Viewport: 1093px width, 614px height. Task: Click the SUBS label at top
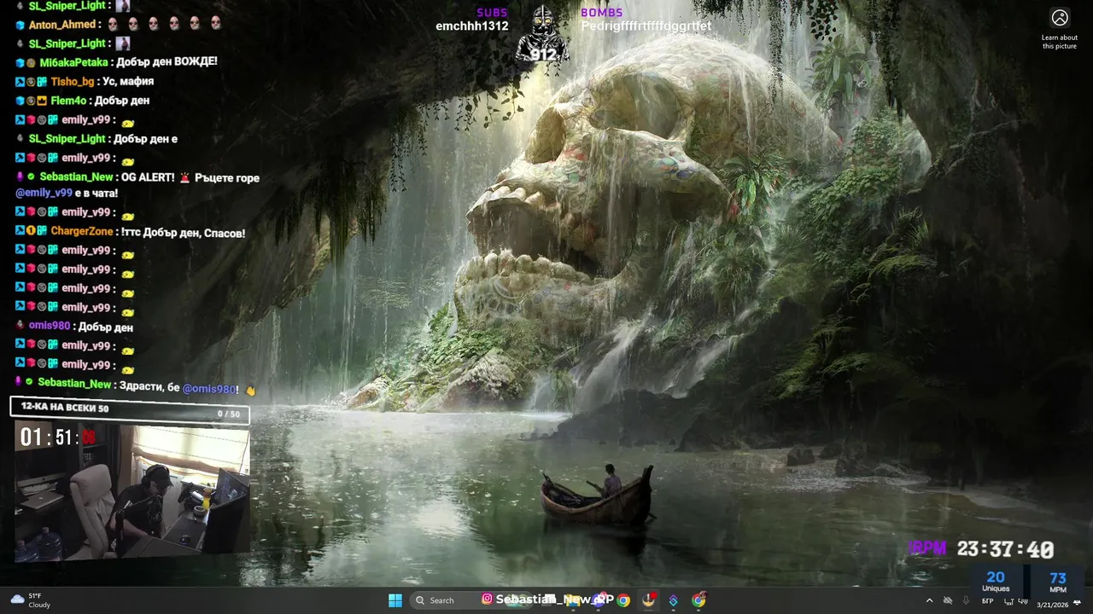click(x=492, y=13)
